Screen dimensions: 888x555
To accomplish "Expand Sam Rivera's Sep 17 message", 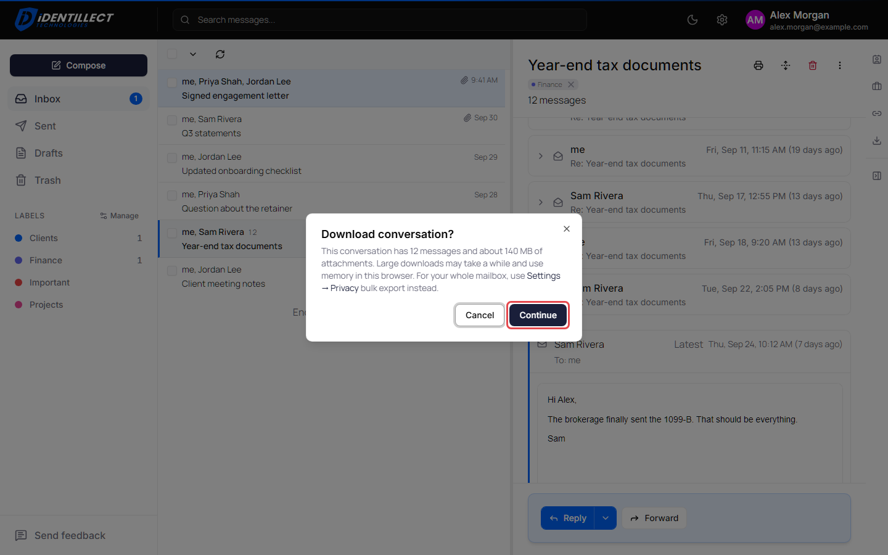I will coord(541,202).
